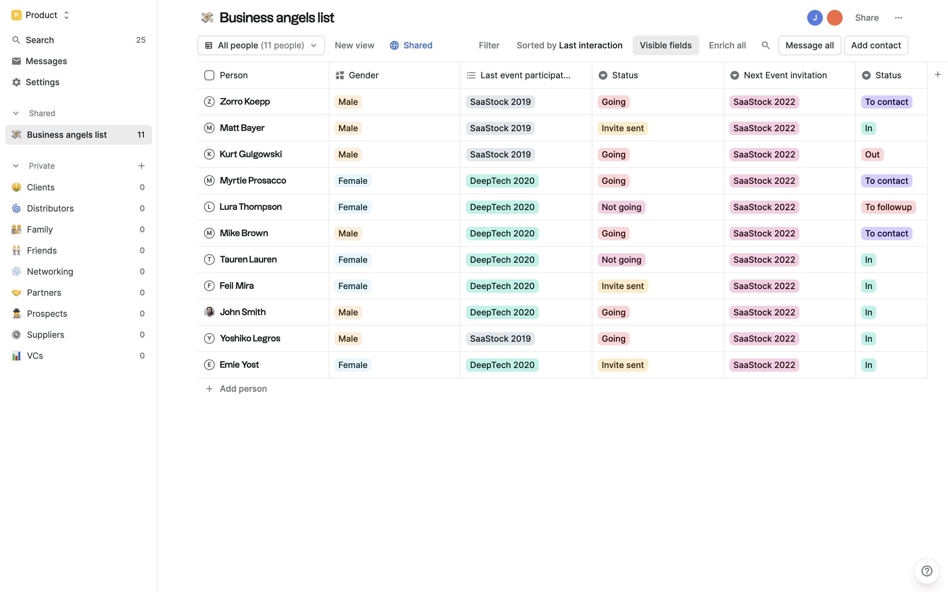Open Messages envelope in sidebar
Screen dimensions: 948x592
click(x=16, y=61)
